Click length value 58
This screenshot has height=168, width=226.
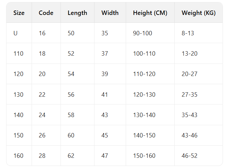(71, 115)
